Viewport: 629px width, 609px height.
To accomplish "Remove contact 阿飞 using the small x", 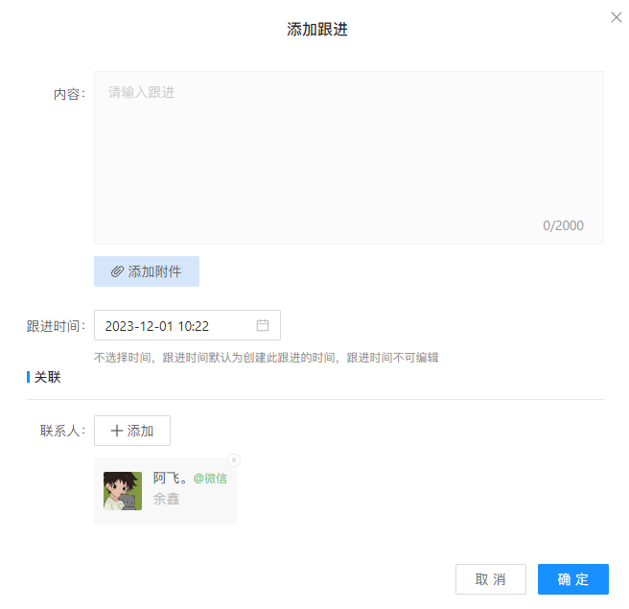I will tap(234, 460).
